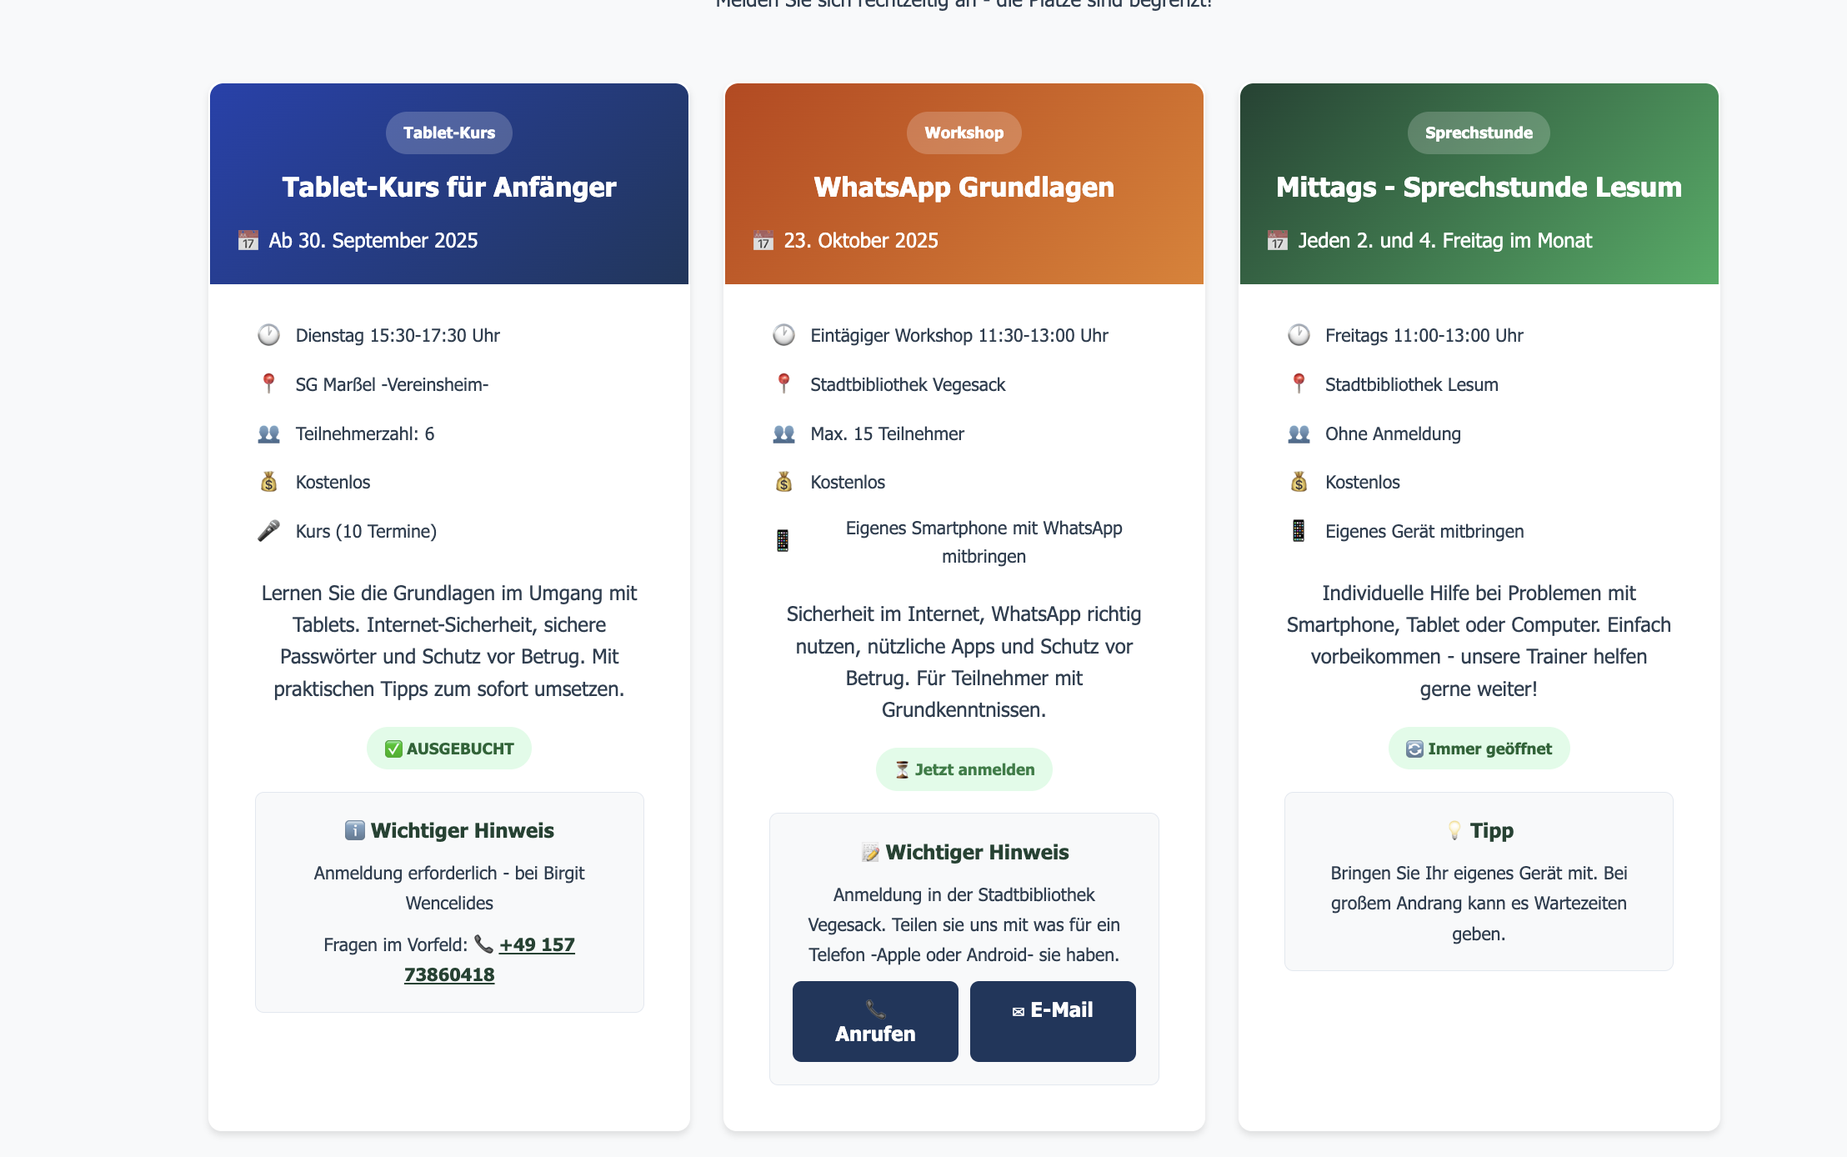Click the smartphone icon beside Eigenes Gerät mitbringen
This screenshot has width=1847, height=1157.
(x=1299, y=531)
